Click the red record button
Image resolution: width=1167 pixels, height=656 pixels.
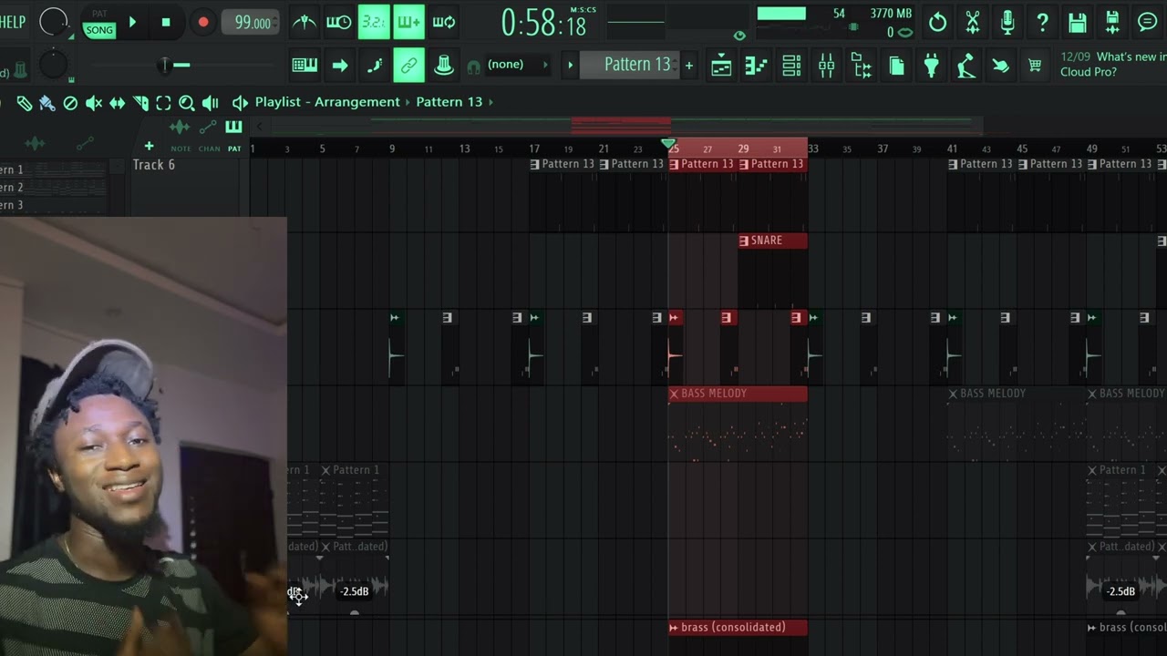click(x=203, y=23)
